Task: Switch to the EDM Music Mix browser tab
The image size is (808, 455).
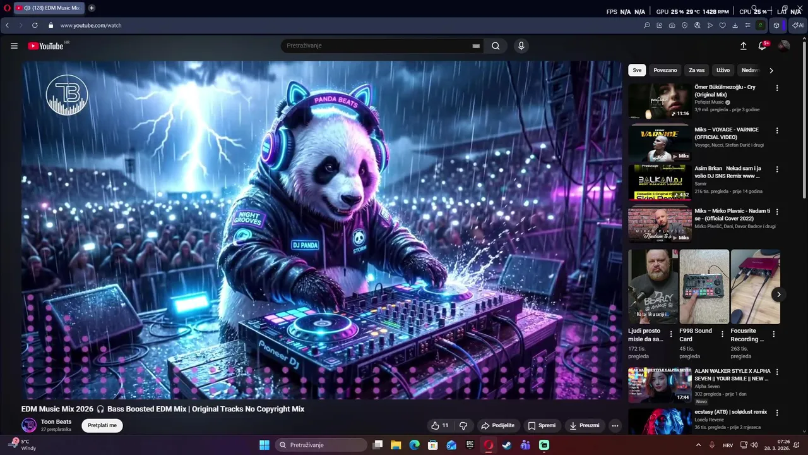Action: 49,8
